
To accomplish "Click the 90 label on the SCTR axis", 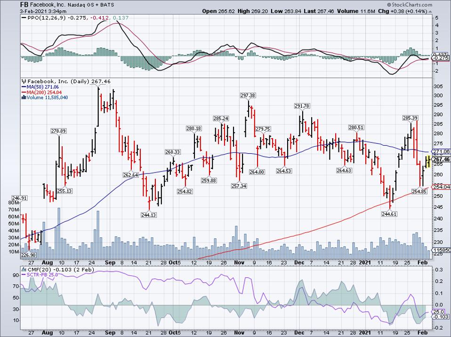I will tap(16, 275).
